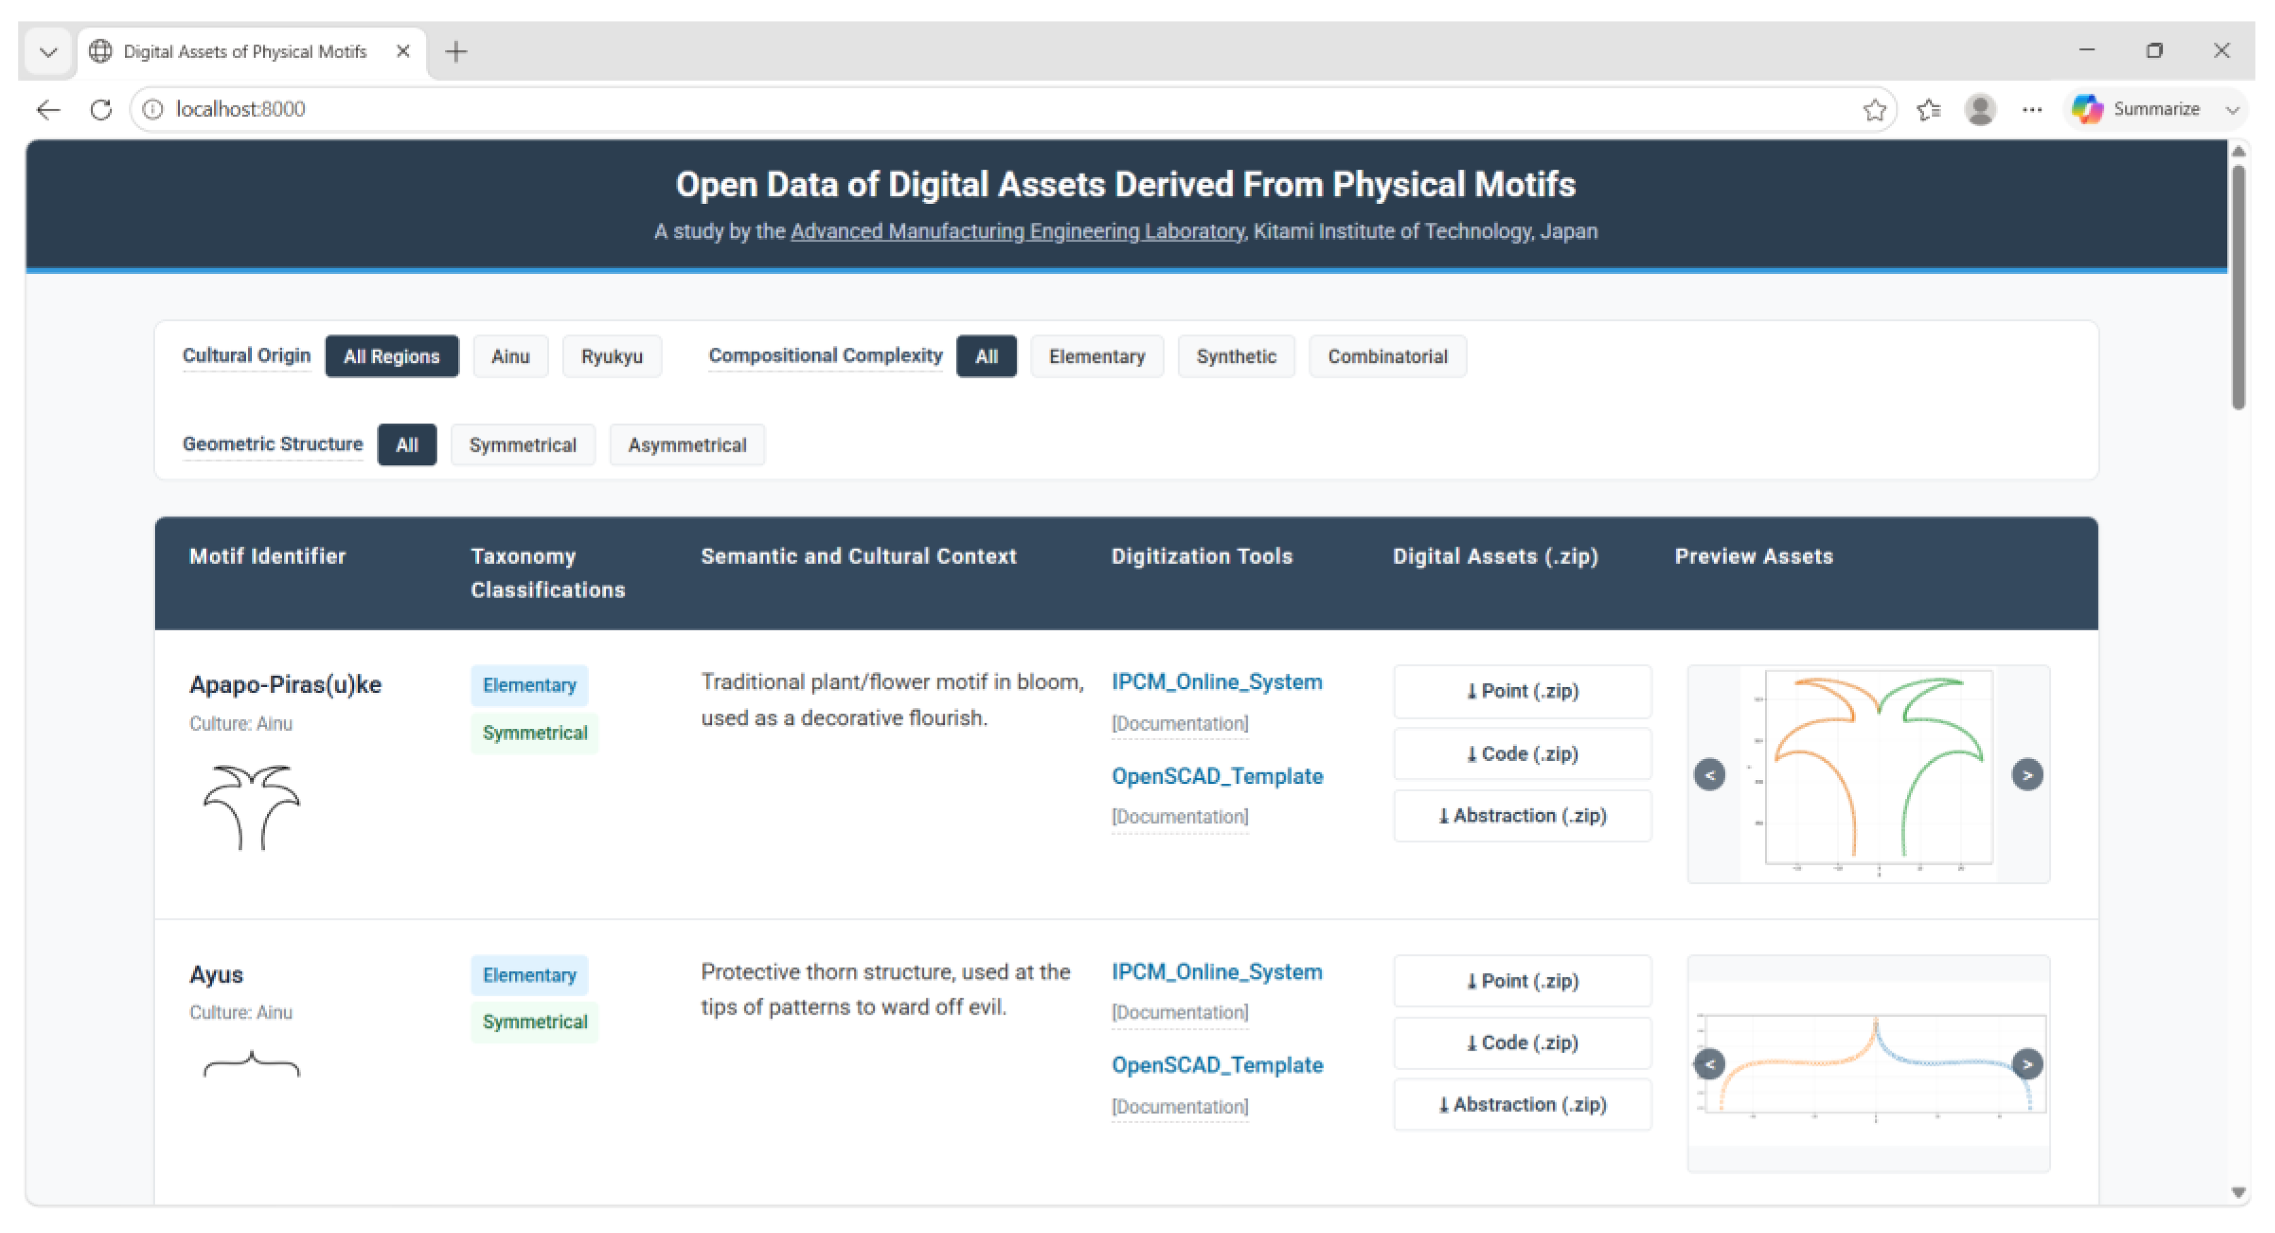Download Abstraction (.zip) for Ayus

pos(1523,1105)
